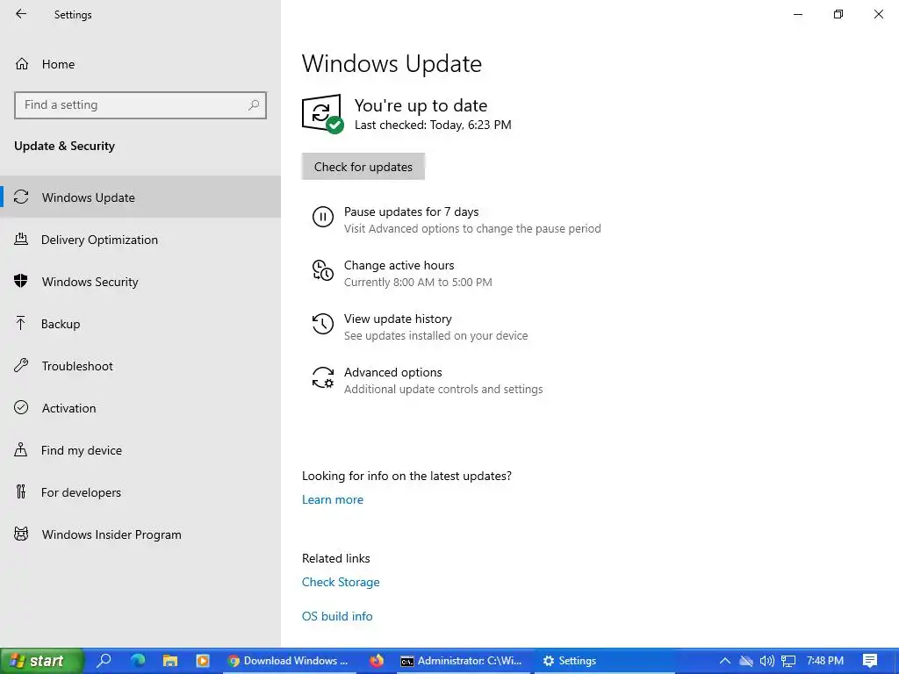The image size is (899, 674).
Task: Show hidden tray icons chevron
Action: [724, 661]
